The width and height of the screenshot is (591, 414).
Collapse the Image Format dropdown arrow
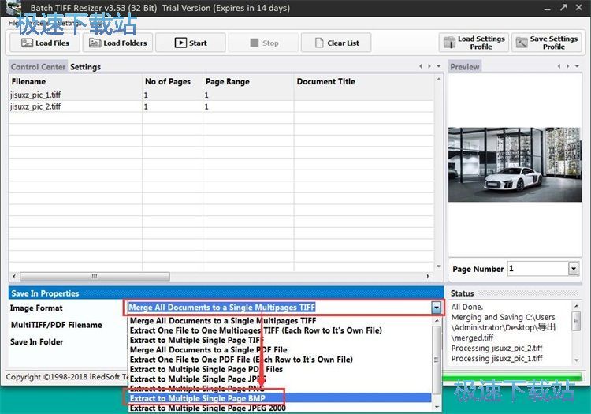pyautogui.click(x=436, y=308)
